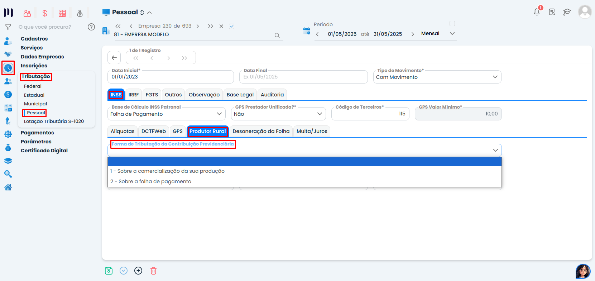This screenshot has width=595, height=281.
Task: Click the Data Final input field
Action: point(303,77)
